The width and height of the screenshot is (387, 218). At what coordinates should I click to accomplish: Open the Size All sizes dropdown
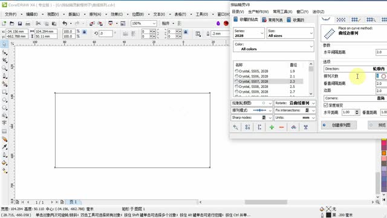click(x=290, y=33)
